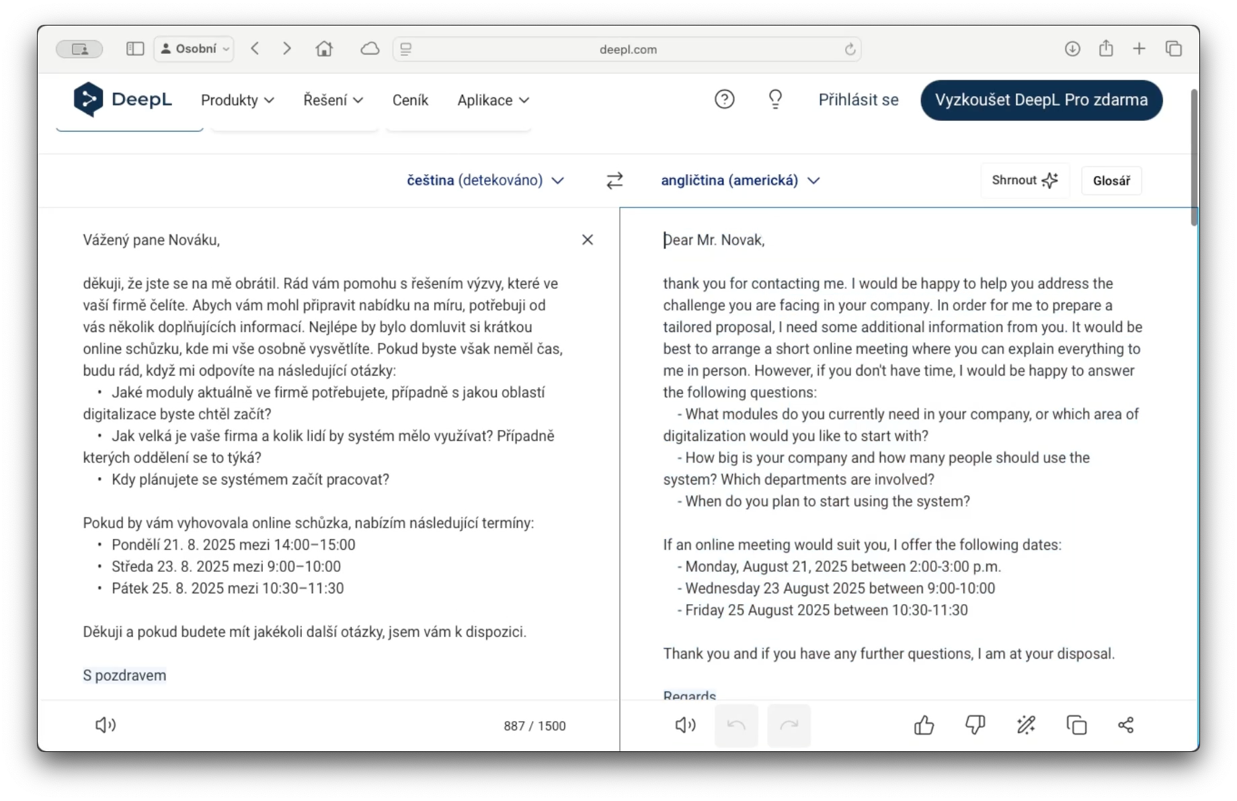
Task: Click source text 'Vážený pane Nováku,'
Action: (151, 240)
